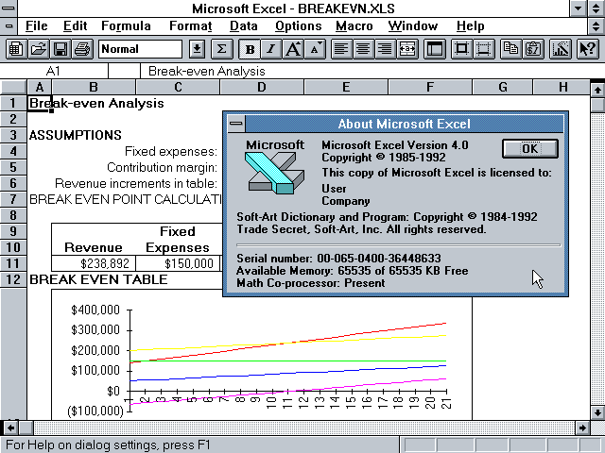Screen dimensions: 605x453
Task: Open the Data menu
Action: (x=244, y=26)
